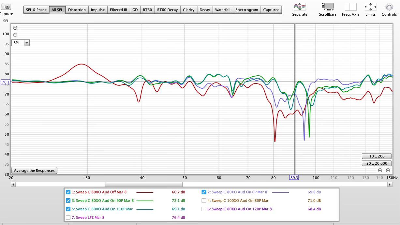Switch to the Waterfall tab
The image size is (400, 225).
point(223,10)
